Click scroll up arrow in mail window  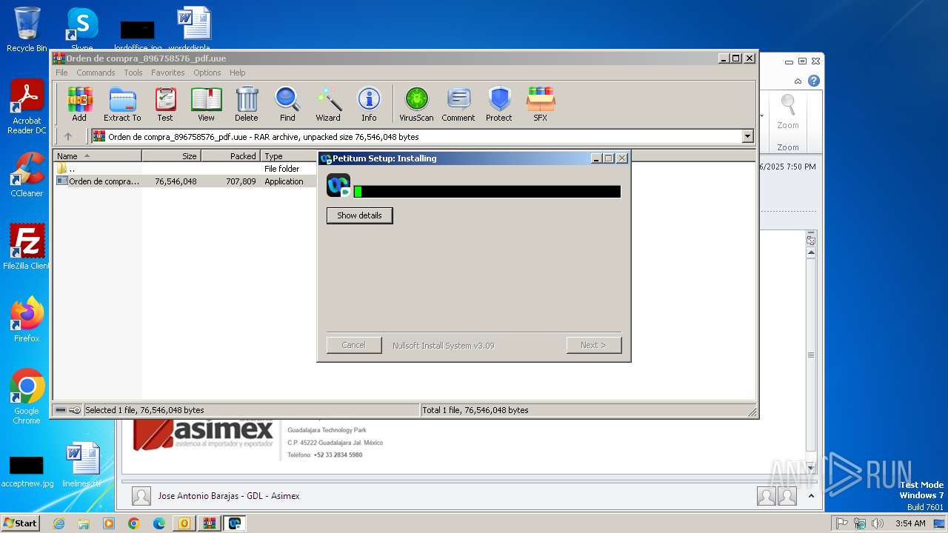coord(811,253)
